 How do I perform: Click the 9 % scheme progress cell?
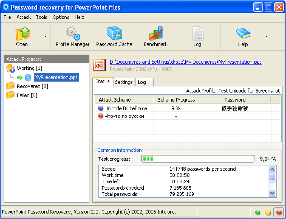pos(176,108)
